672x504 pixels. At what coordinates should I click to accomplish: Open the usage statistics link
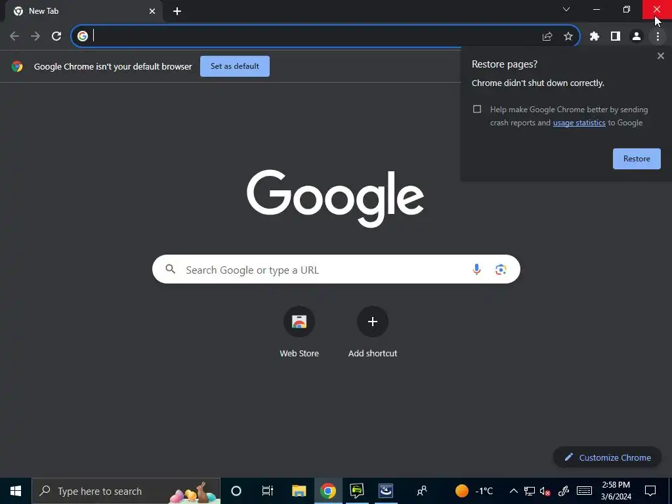[579, 123]
